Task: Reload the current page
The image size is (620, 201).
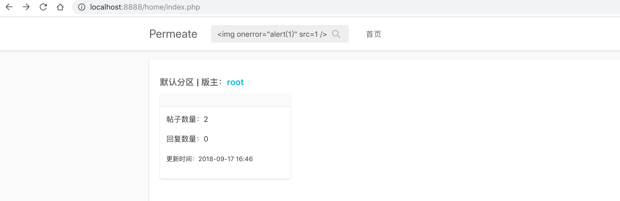Action: [43, 7]
